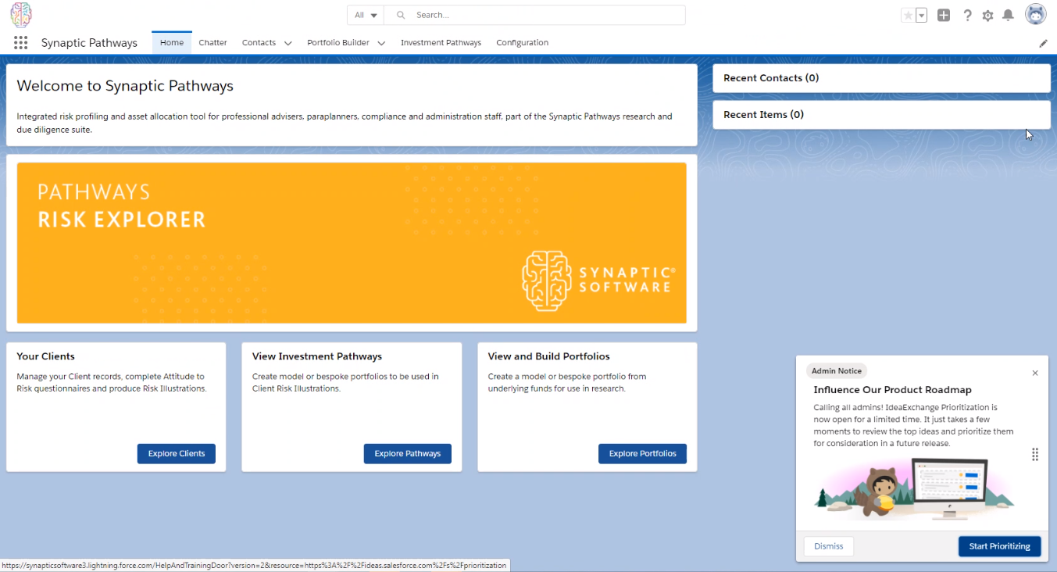Go to the Contacts tab
The image size is (1057, 572).
259,43
